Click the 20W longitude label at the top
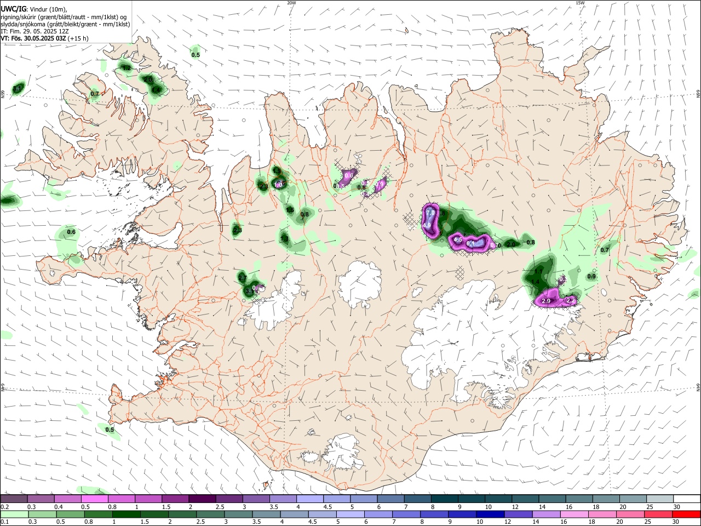Viewport: 701px width, 526px height. point(291,3)
